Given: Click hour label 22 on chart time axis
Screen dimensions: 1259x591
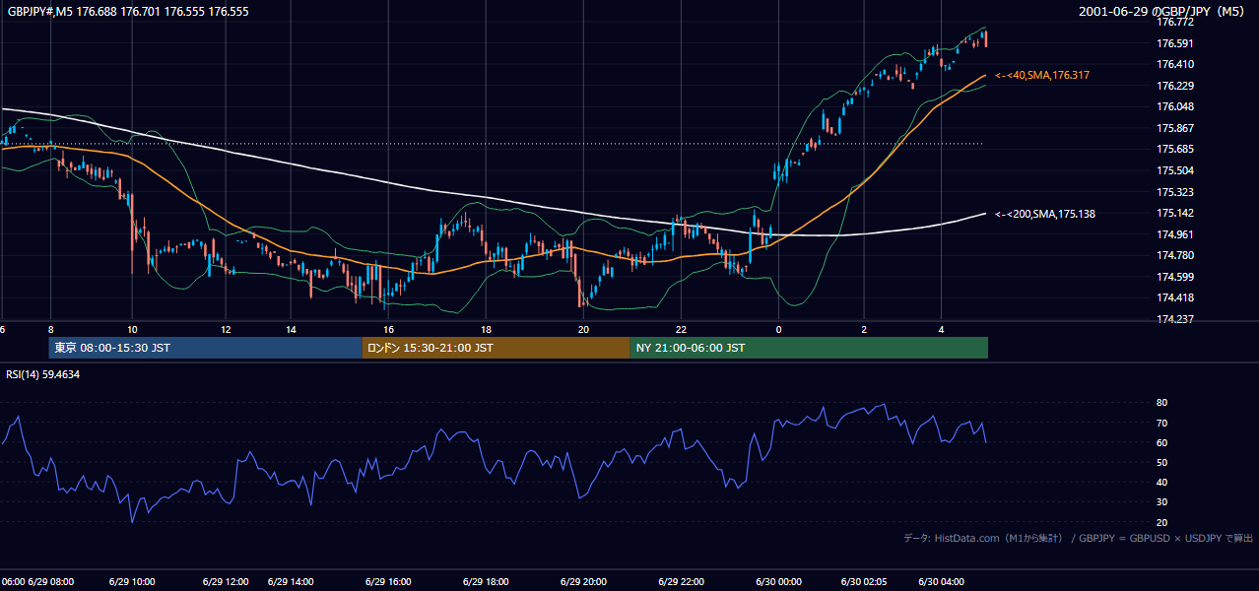Looking at the screenshot, I should (x=681, y=329).
